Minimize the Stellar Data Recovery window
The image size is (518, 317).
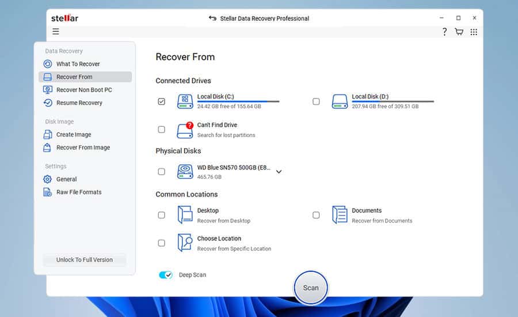[441, 18]
